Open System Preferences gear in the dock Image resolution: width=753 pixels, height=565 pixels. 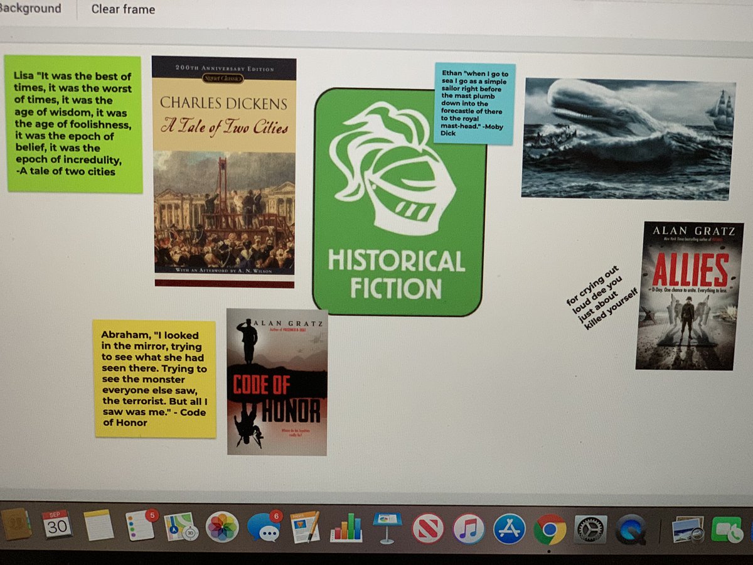click(x=590, y=530)
